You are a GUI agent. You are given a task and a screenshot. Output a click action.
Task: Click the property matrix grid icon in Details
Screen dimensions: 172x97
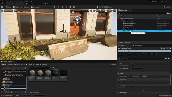click(166, 58)
